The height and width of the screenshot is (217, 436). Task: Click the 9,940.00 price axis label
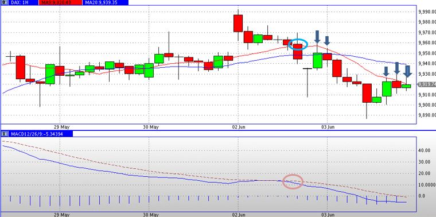pyautogui.click(x=427, y=63)
